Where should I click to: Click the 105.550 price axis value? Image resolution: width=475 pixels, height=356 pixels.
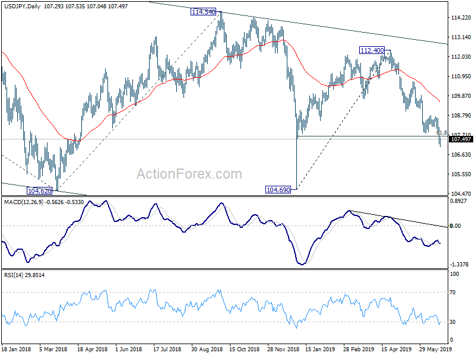pos(461,174)
